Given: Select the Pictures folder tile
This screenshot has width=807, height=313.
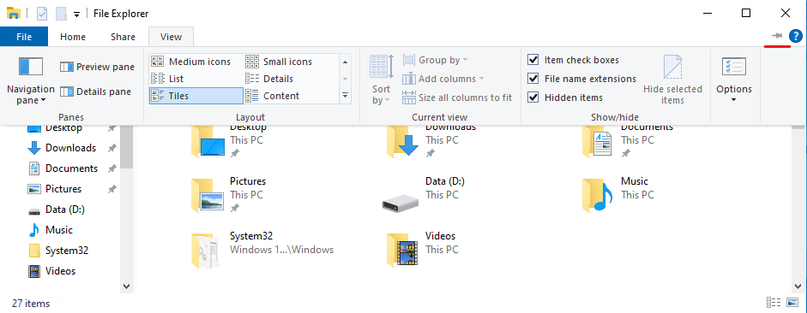Looking at the screenshot, I should 228,195.
